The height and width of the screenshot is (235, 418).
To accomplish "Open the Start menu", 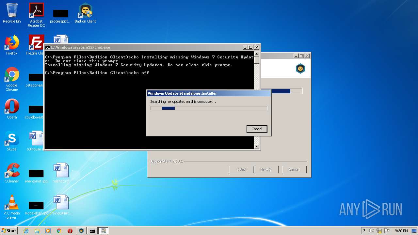I will [x=9, y=231].
